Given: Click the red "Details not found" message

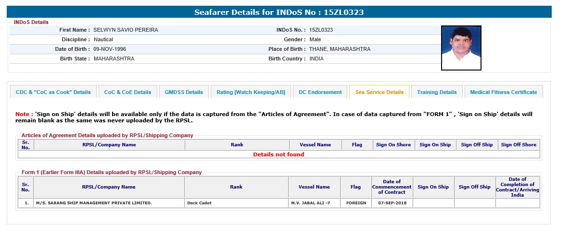Looking at the screenshot, I should (279, 154).
